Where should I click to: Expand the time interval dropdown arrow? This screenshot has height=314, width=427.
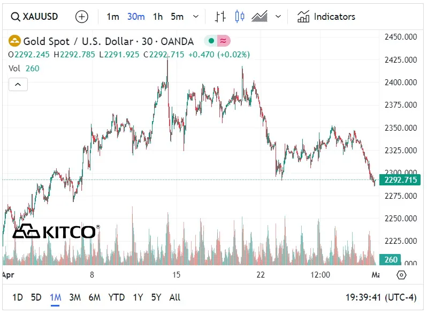pos(195,17)
